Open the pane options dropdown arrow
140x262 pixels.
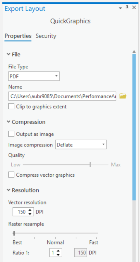(120, 8)
